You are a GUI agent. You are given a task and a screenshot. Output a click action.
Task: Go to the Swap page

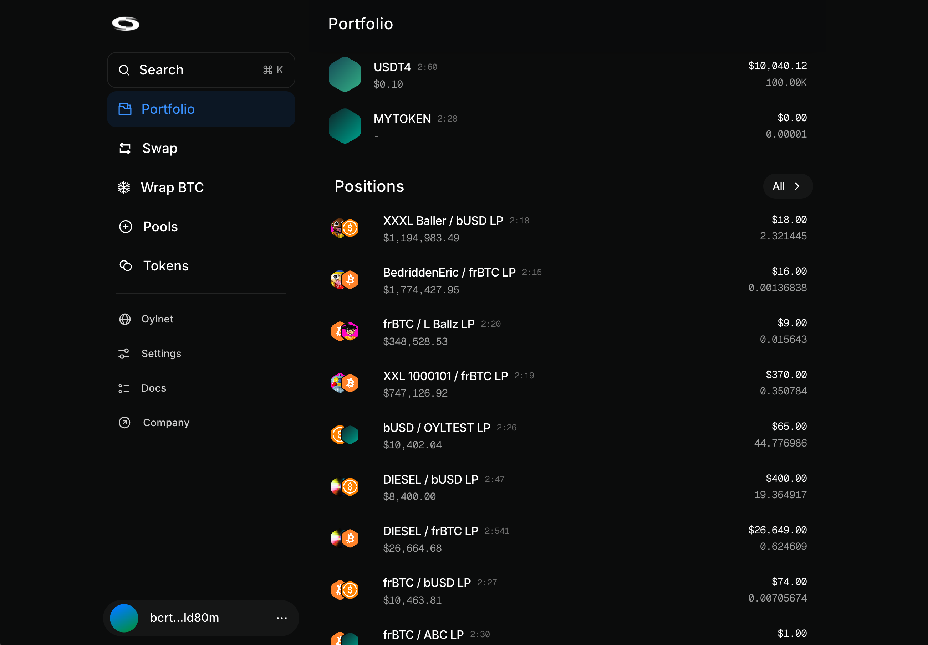click(x=201, y=148)
